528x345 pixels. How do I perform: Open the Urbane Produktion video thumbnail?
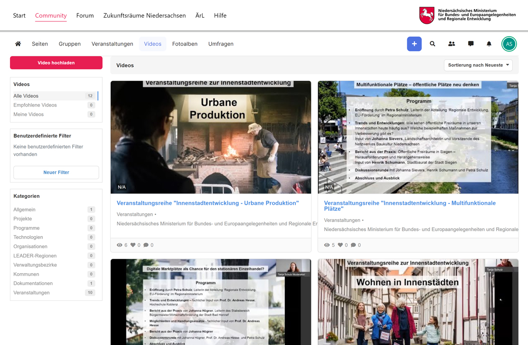(x=211, y=137)
